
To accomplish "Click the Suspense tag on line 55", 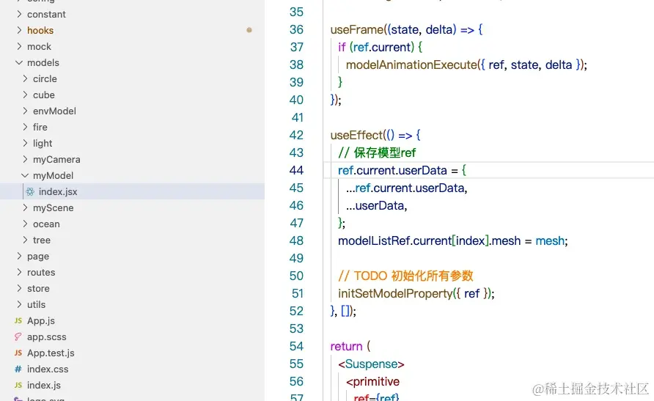I will [371, 364].
